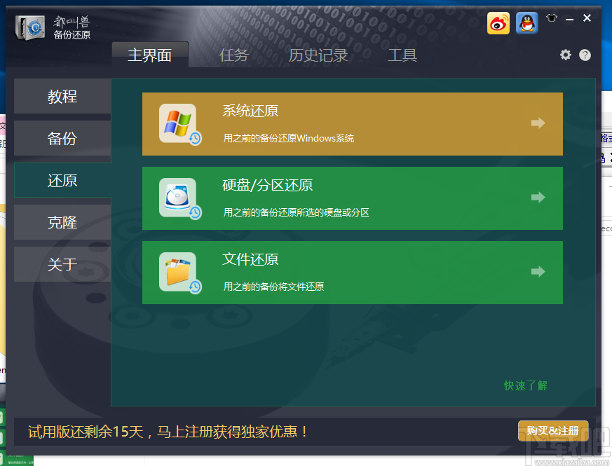Open the 备份 sidebar section

pos(62,138)
